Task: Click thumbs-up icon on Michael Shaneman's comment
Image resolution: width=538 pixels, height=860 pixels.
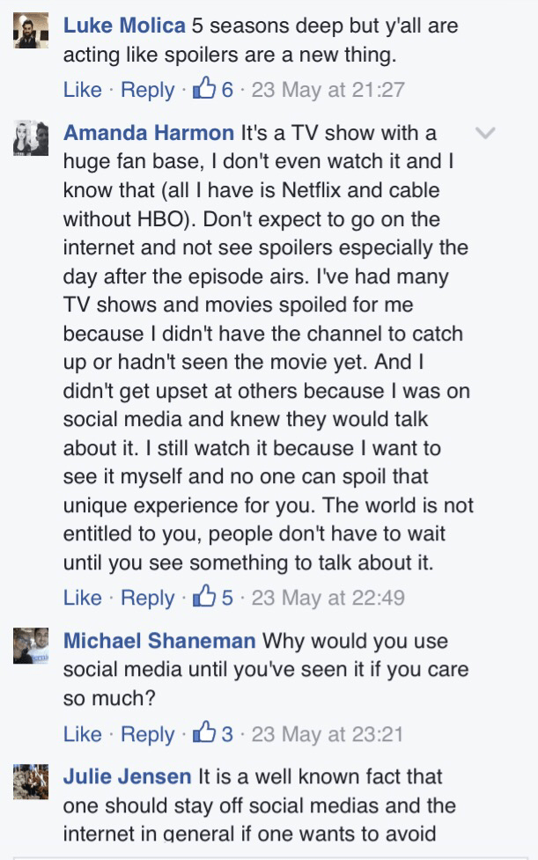Action: tap(203, 733)
